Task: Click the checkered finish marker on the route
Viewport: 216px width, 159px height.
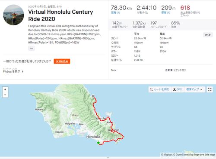Action: click(x=93, y=96)
